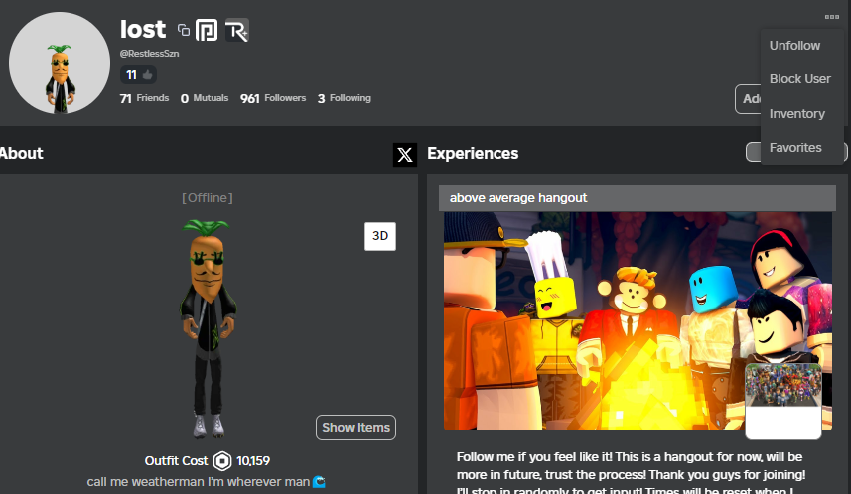Open Favorites from the profile menu

[x=795, y=148]
